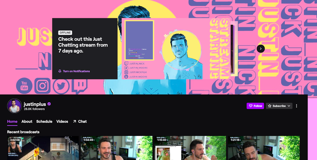Pop out the Chat link
Image resolution: width=317 pixels, height=160 pixels.
pyautogui.click(x=80, y=122)
